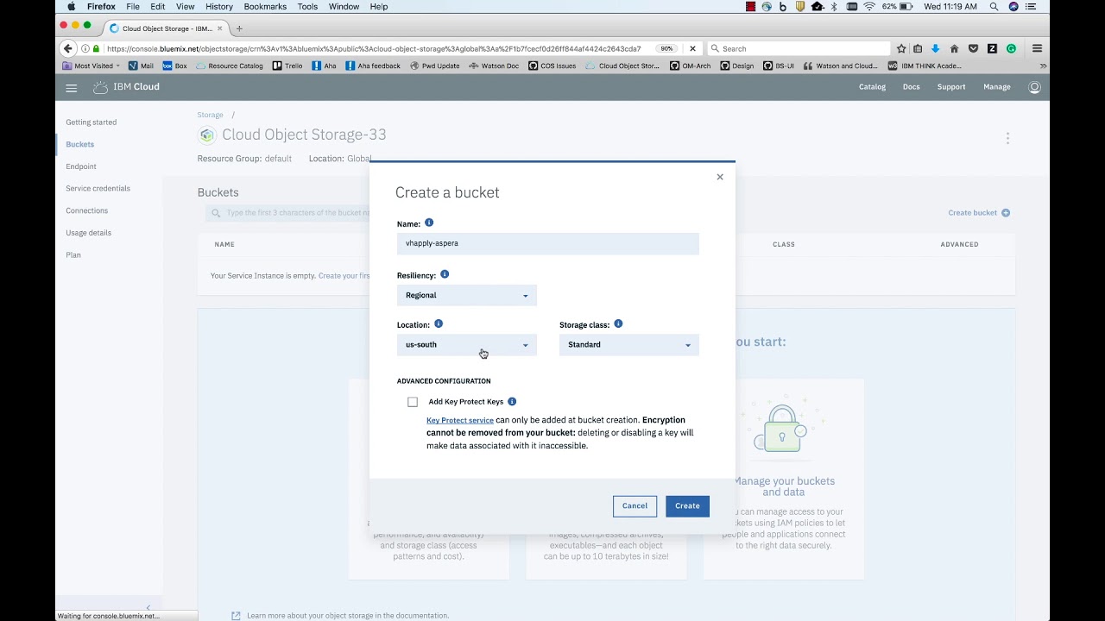The width and height of the screenshot is (1105, 621).
Task: Go to the Firefox home icon
Action: (954, 49)
